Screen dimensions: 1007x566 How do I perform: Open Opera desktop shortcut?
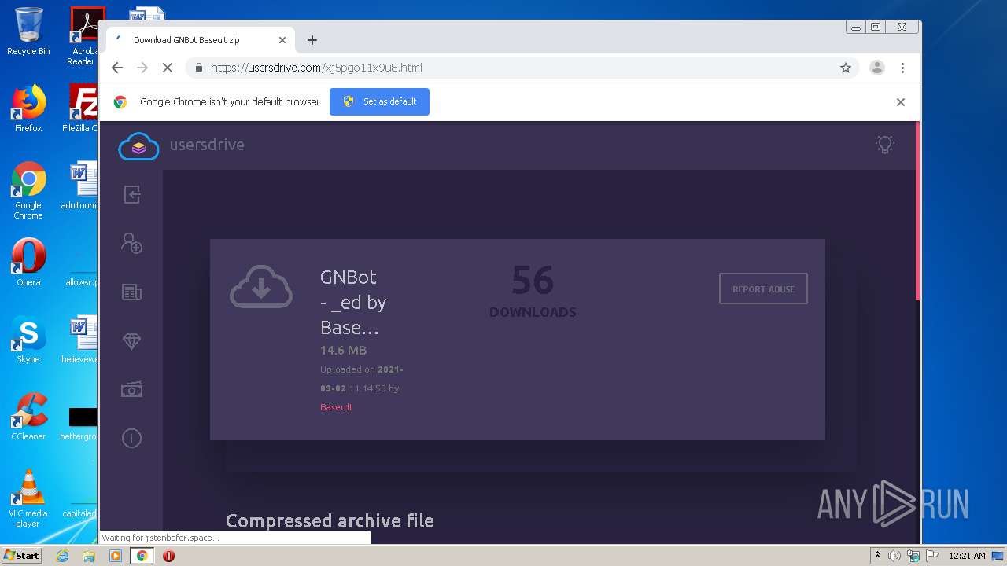click(28, 263)
